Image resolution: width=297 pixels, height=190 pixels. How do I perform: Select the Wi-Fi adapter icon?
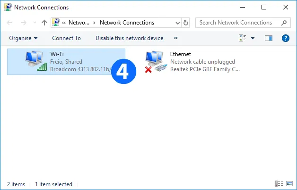click(x=36, y=61)
